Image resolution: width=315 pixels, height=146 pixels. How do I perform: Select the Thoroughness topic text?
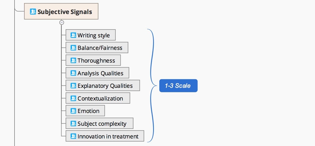coord(96,61)
